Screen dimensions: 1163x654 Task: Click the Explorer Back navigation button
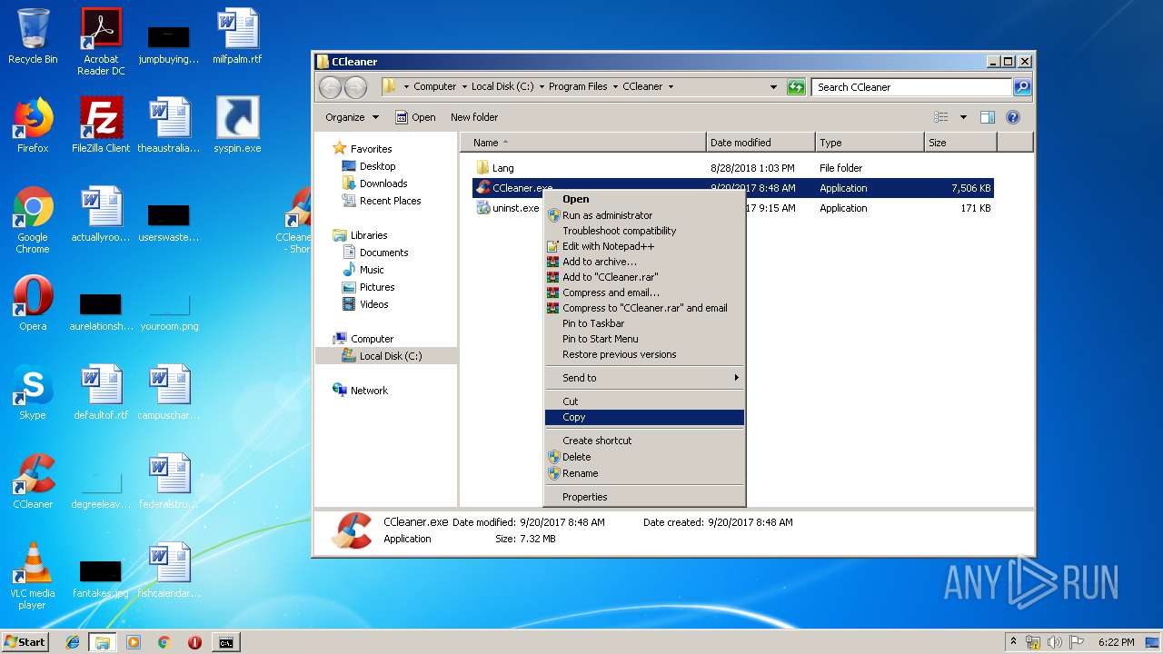click(330, 87)
